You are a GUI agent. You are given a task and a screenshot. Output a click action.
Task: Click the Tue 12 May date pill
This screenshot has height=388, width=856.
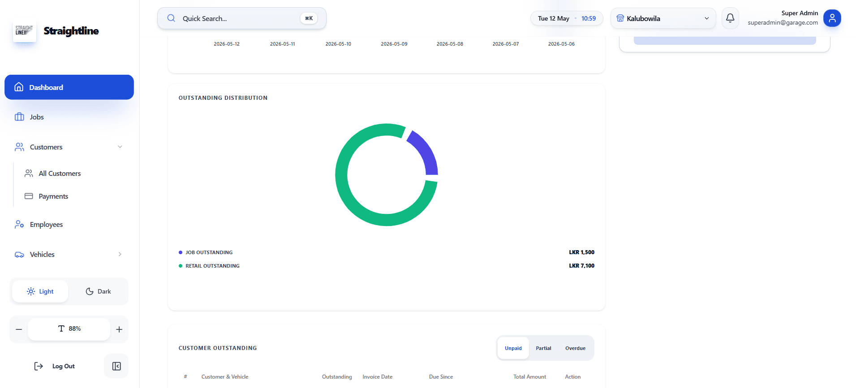pos(567,18)
